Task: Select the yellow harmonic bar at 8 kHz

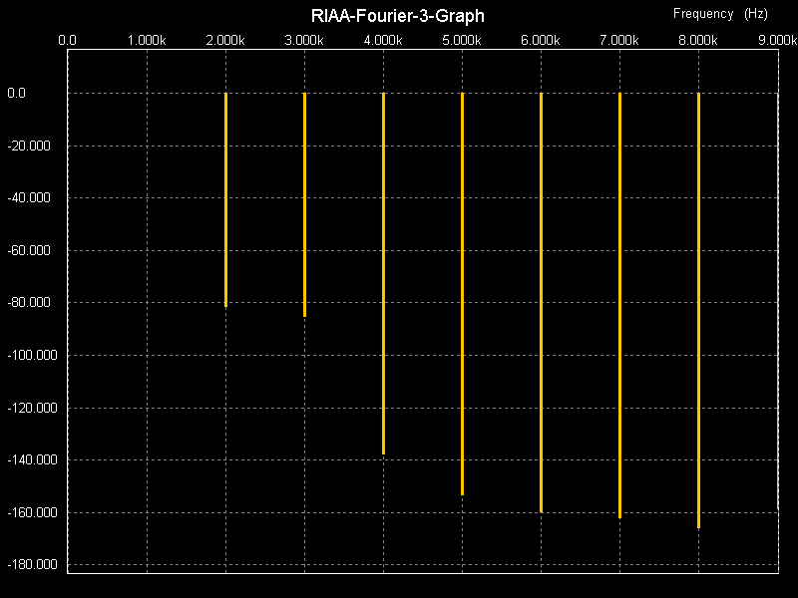Action: coord(699,311)
